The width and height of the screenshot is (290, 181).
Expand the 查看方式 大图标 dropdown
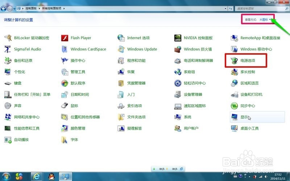coord(265,20)
